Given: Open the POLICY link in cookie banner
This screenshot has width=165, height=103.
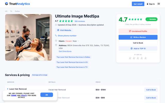Looking at the screenshot, I should [24, 96].
